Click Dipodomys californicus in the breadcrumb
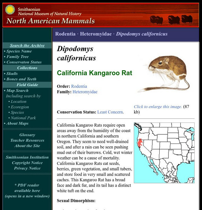Image resolution: width=202 pixels, height=210 pixels. 142,34
